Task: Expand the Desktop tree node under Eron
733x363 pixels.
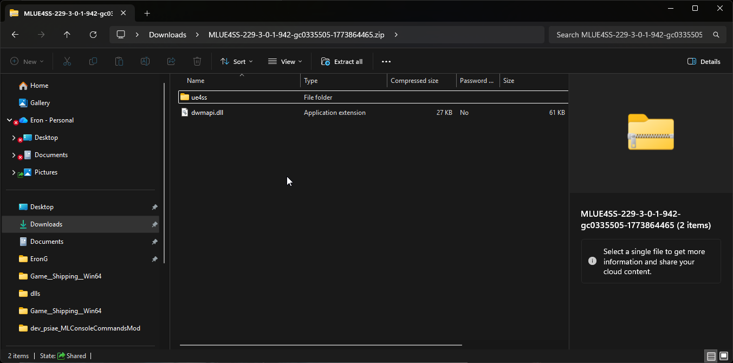Action: click(x=14, y=138)
